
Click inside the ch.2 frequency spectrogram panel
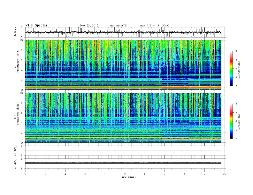tap(123, 118)
